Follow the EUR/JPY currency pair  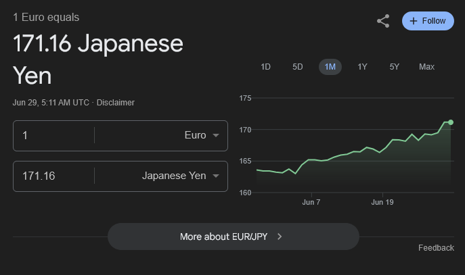click(x=428, y=21)
